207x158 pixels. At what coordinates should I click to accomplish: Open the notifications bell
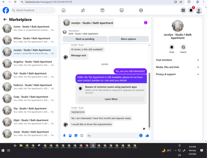(x=191, y=10)
